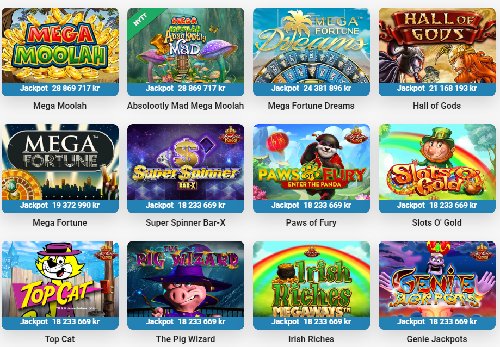Click the Mega Moolah title link
Screen dimensions: 500x347
(x=60, y=106)
